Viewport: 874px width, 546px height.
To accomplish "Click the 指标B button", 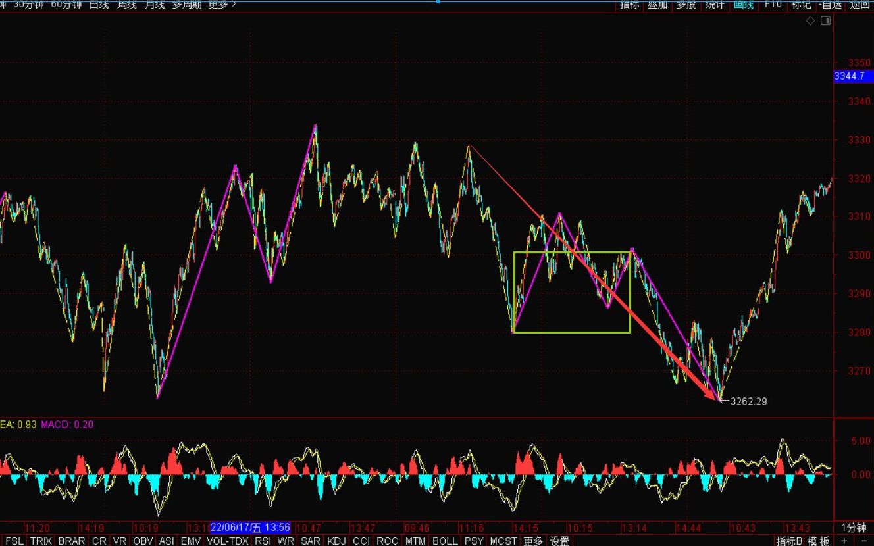I will (789, 541).
